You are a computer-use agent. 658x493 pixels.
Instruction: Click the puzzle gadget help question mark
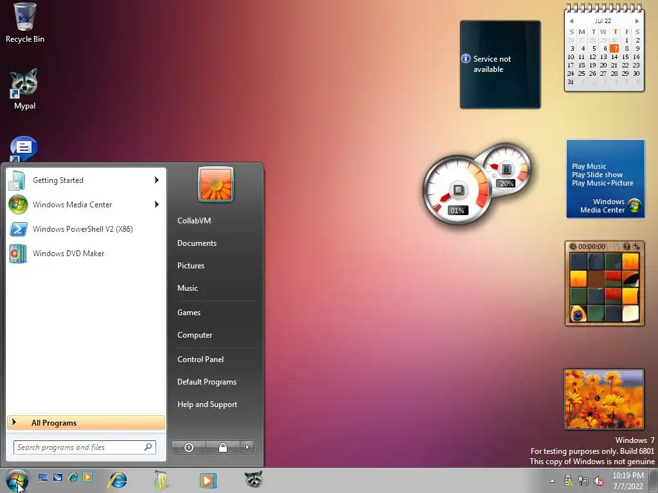pyautogui.click(x=627, y=246)
